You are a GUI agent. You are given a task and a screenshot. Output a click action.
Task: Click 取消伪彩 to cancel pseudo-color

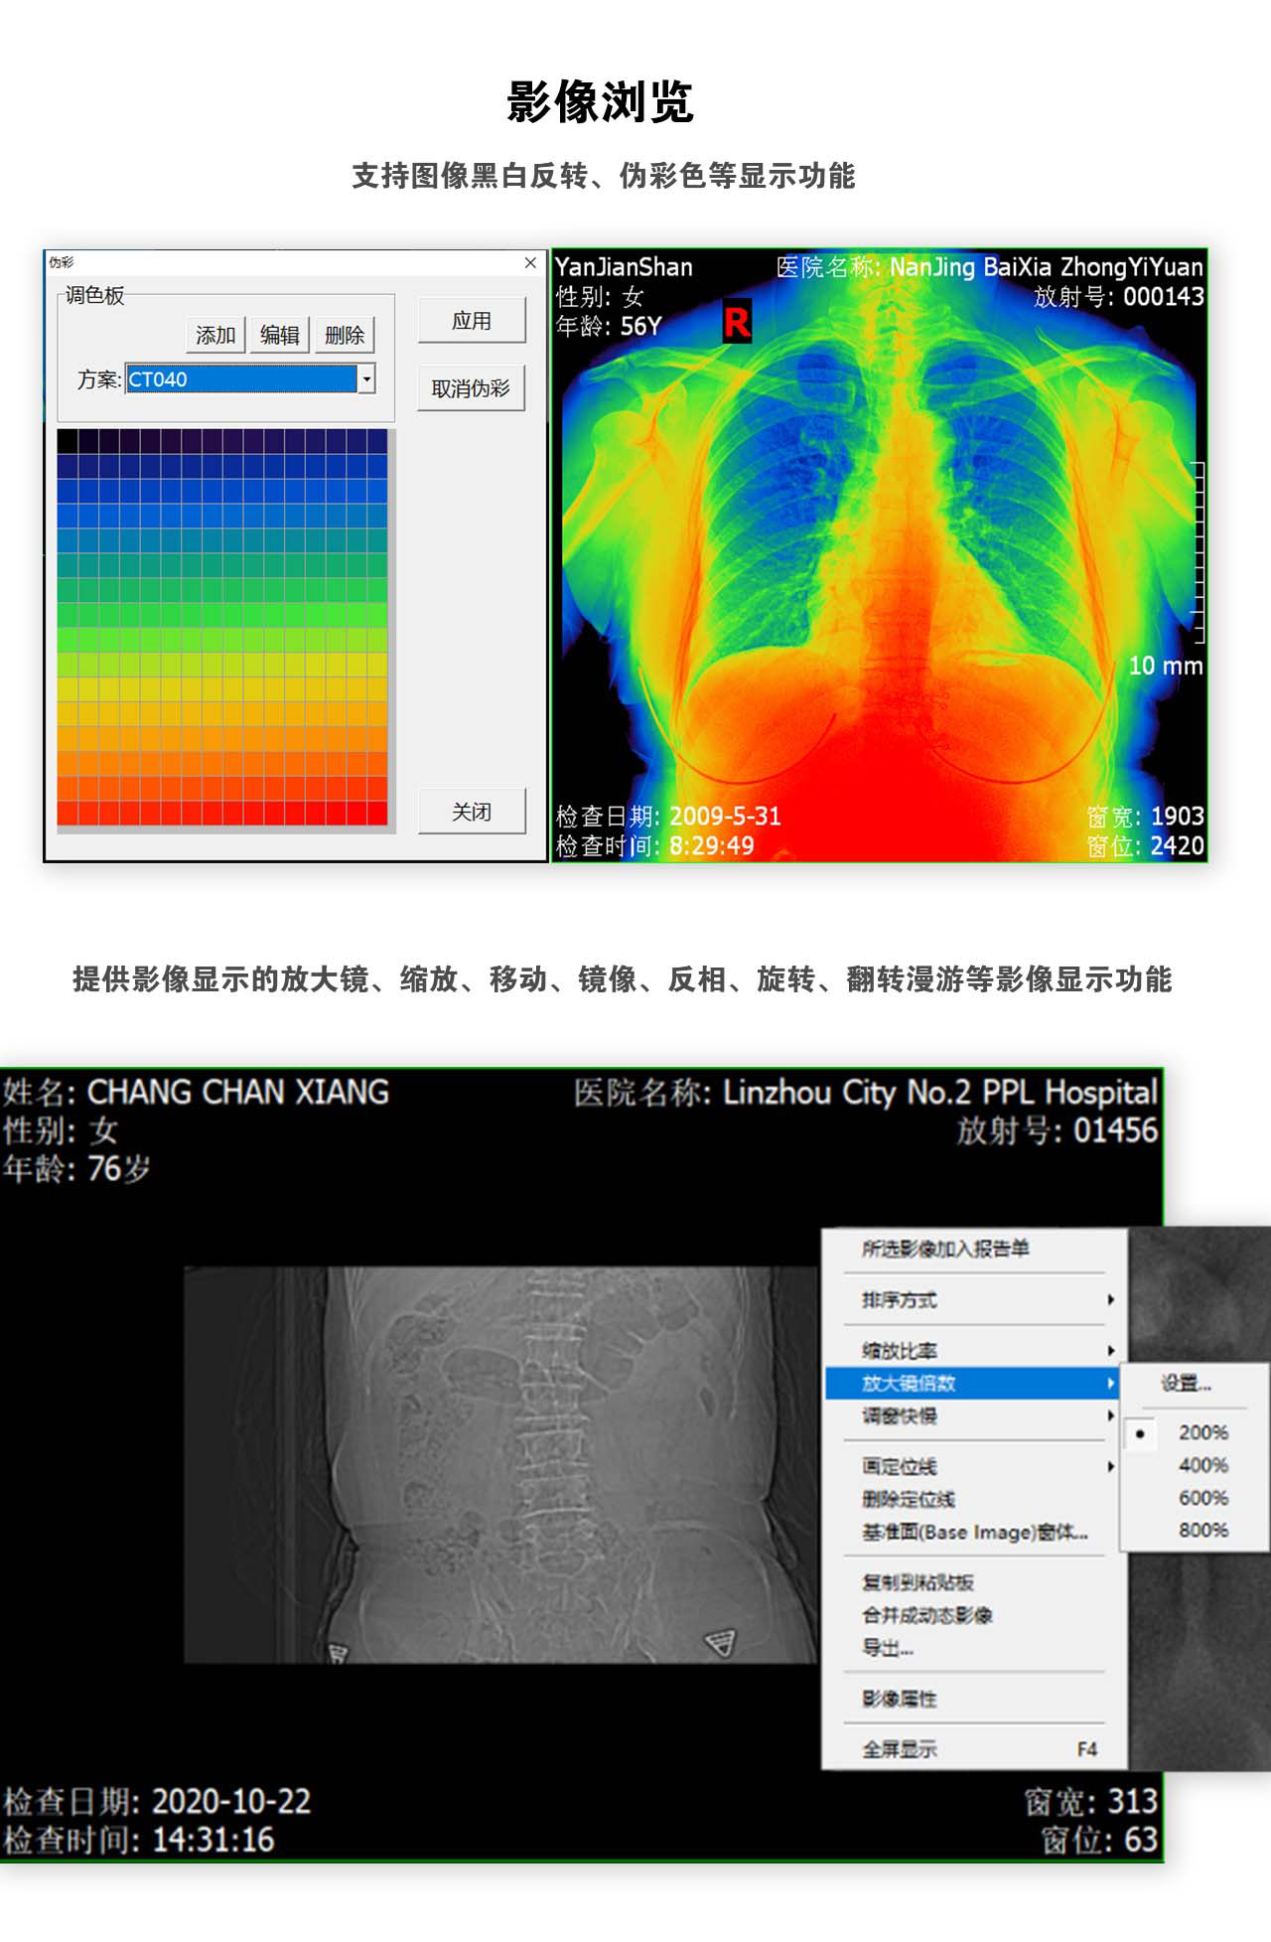pos(471,388)
